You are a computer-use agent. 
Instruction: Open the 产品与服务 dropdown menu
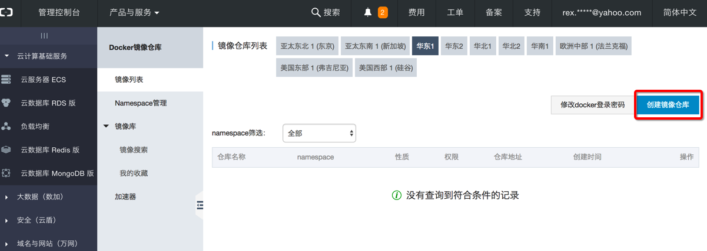[x=134, y=12]
